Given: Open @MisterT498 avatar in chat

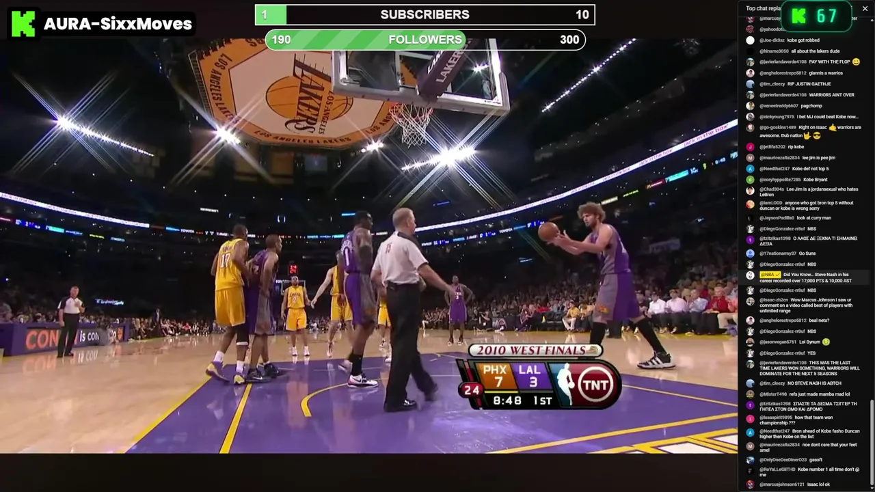Looking at the screenshot, I should click(x=750, y=394).
